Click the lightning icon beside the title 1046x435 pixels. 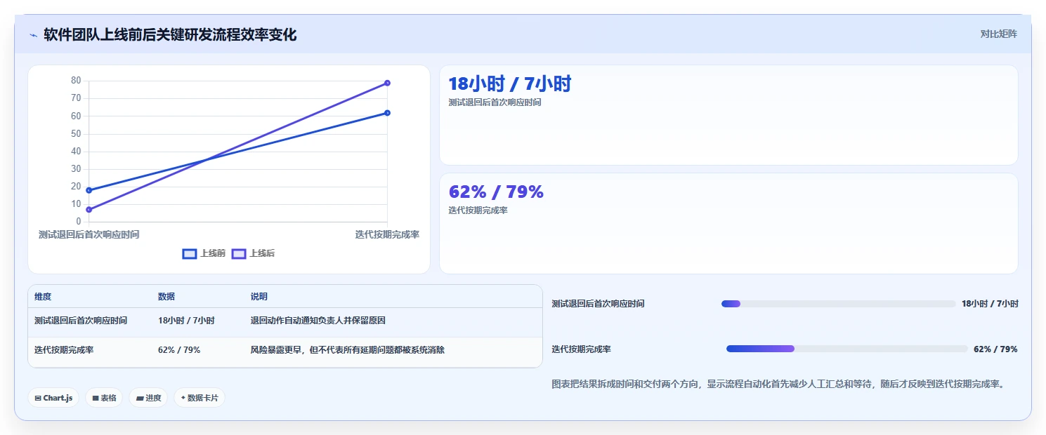[33, 34]
